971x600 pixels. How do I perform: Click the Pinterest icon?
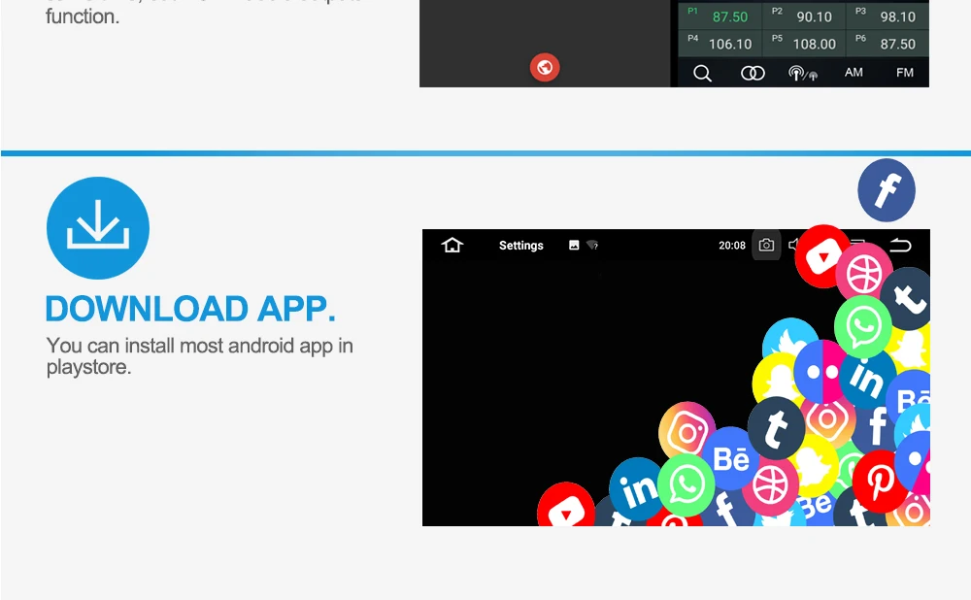tap(881, 482)
